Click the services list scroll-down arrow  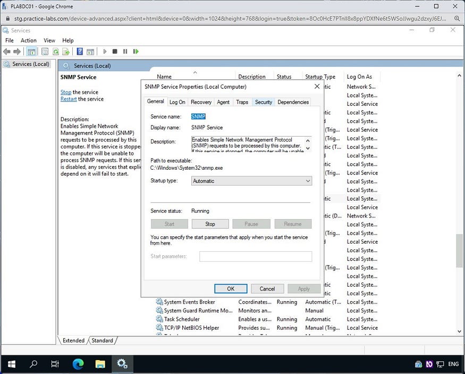[459, 331]
